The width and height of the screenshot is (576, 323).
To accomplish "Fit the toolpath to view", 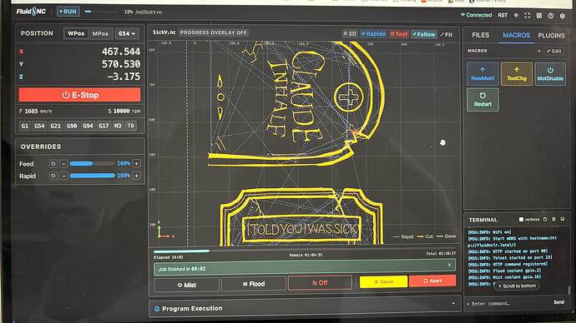I will pyautogui.click(x=447, y=35).
